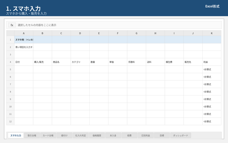Select column K header
This screenshot has height=143, width=228.
212,33
